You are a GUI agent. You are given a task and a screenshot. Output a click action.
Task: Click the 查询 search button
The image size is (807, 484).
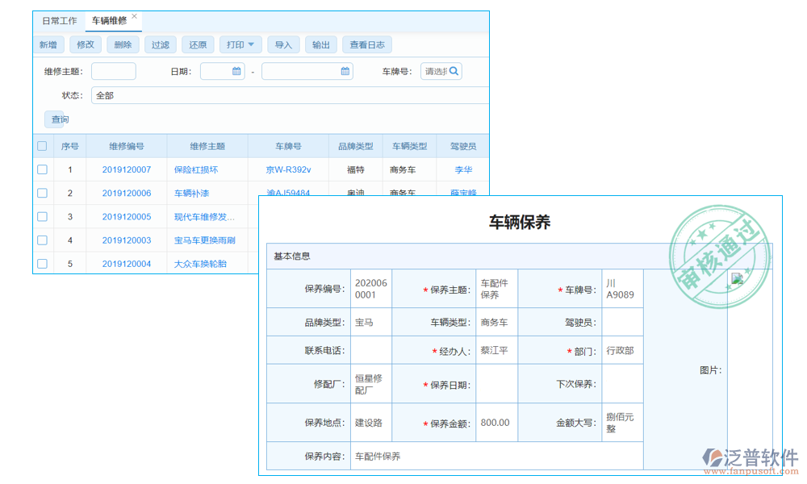pyautogui.click(x=56, y=119)
